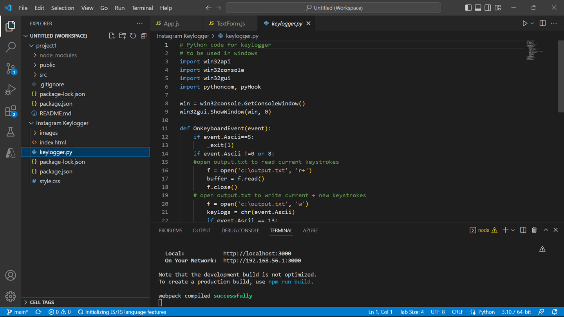Click 3.10.7 64-bit interpreter selector
The width and height of the screenshot is (564, 317).
[516, 312]
